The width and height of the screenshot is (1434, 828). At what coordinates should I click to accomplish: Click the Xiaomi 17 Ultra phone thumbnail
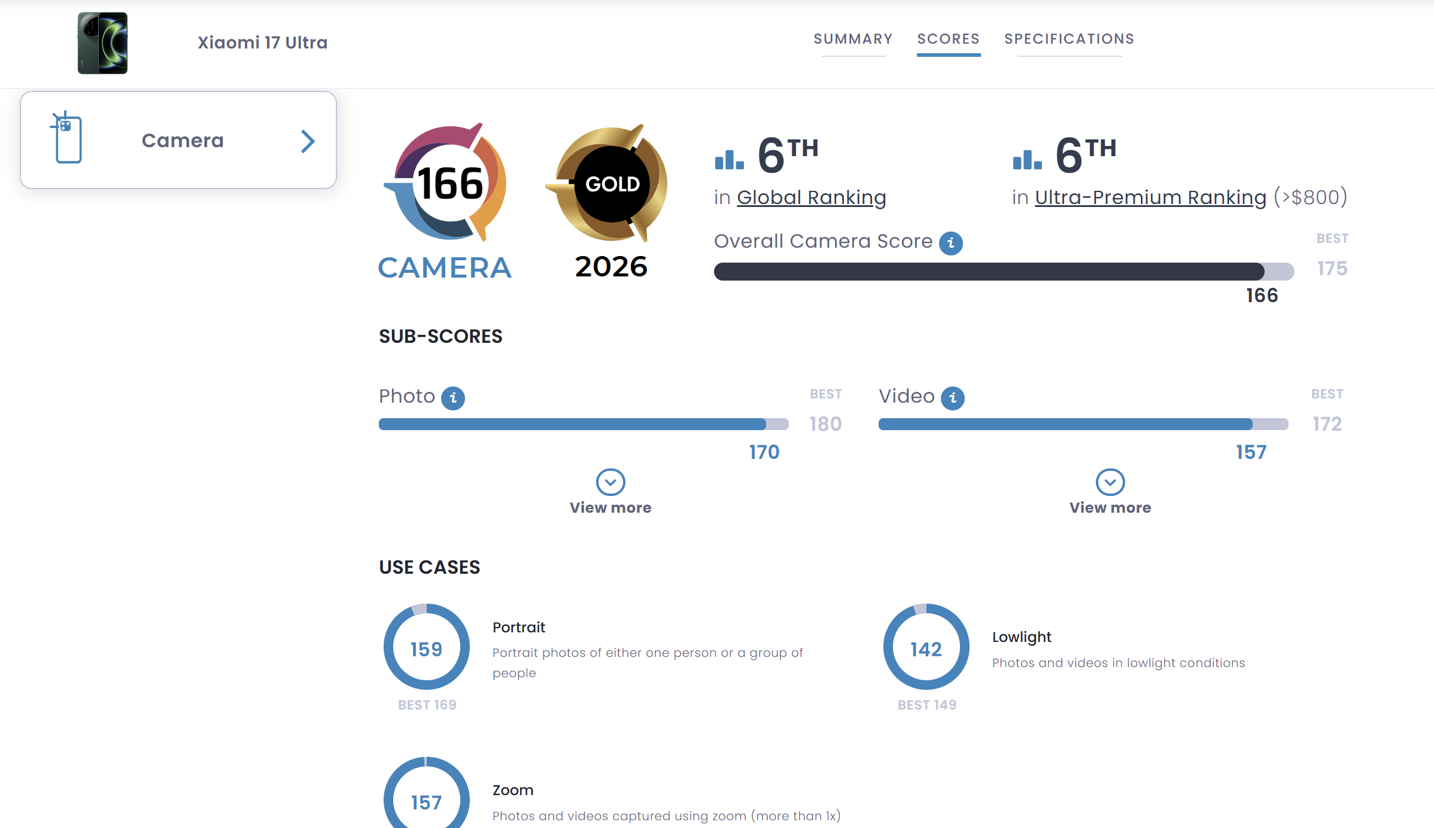[102, 43]
